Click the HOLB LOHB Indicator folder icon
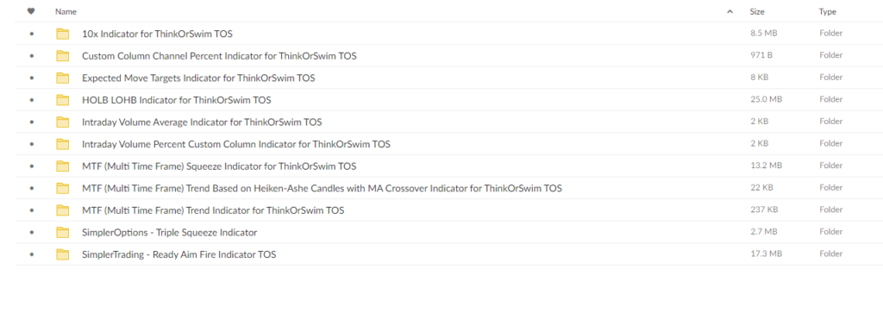 [62, 100]
